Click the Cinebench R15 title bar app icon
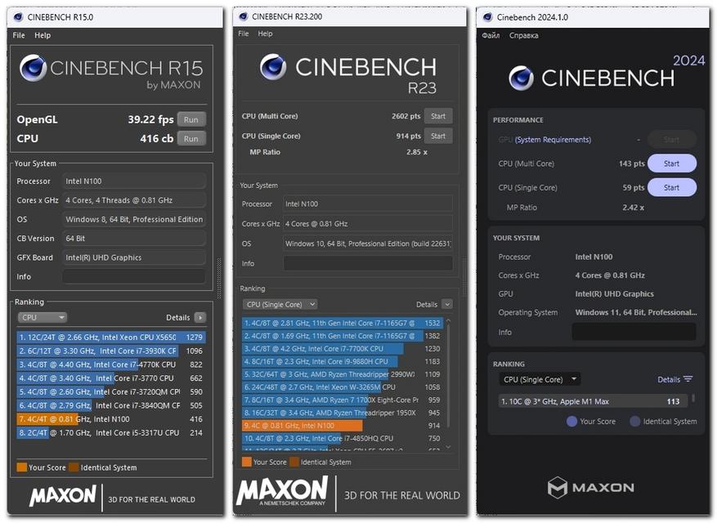 [x=18, y=17]
